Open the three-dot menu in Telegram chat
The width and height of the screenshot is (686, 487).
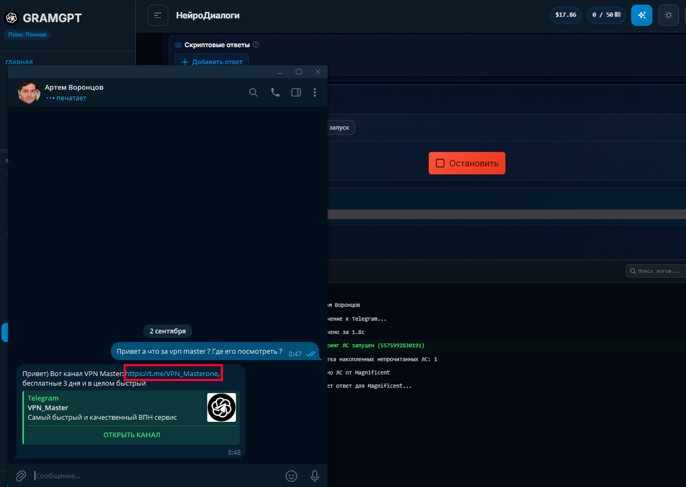click(x=315, y=93)
